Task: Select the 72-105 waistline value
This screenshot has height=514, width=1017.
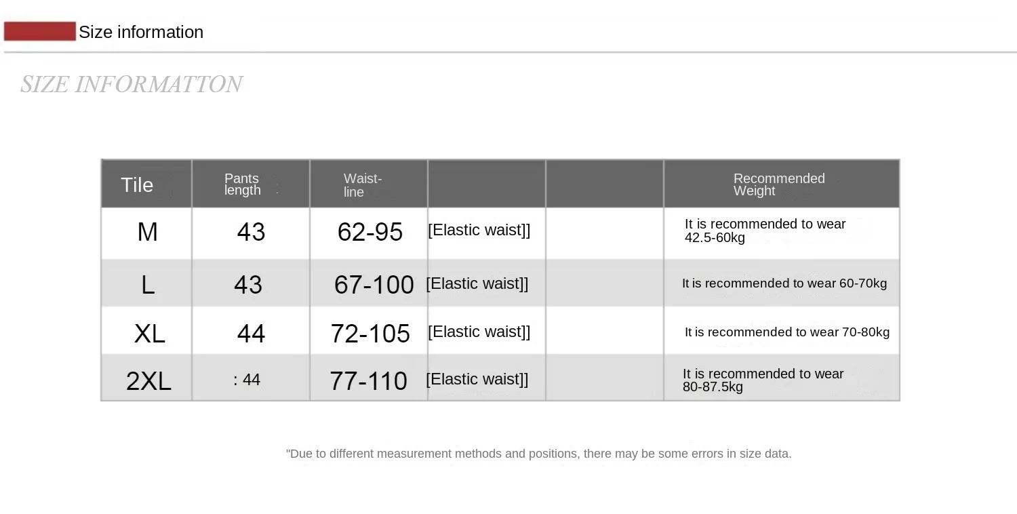Action: coord(370,334)
